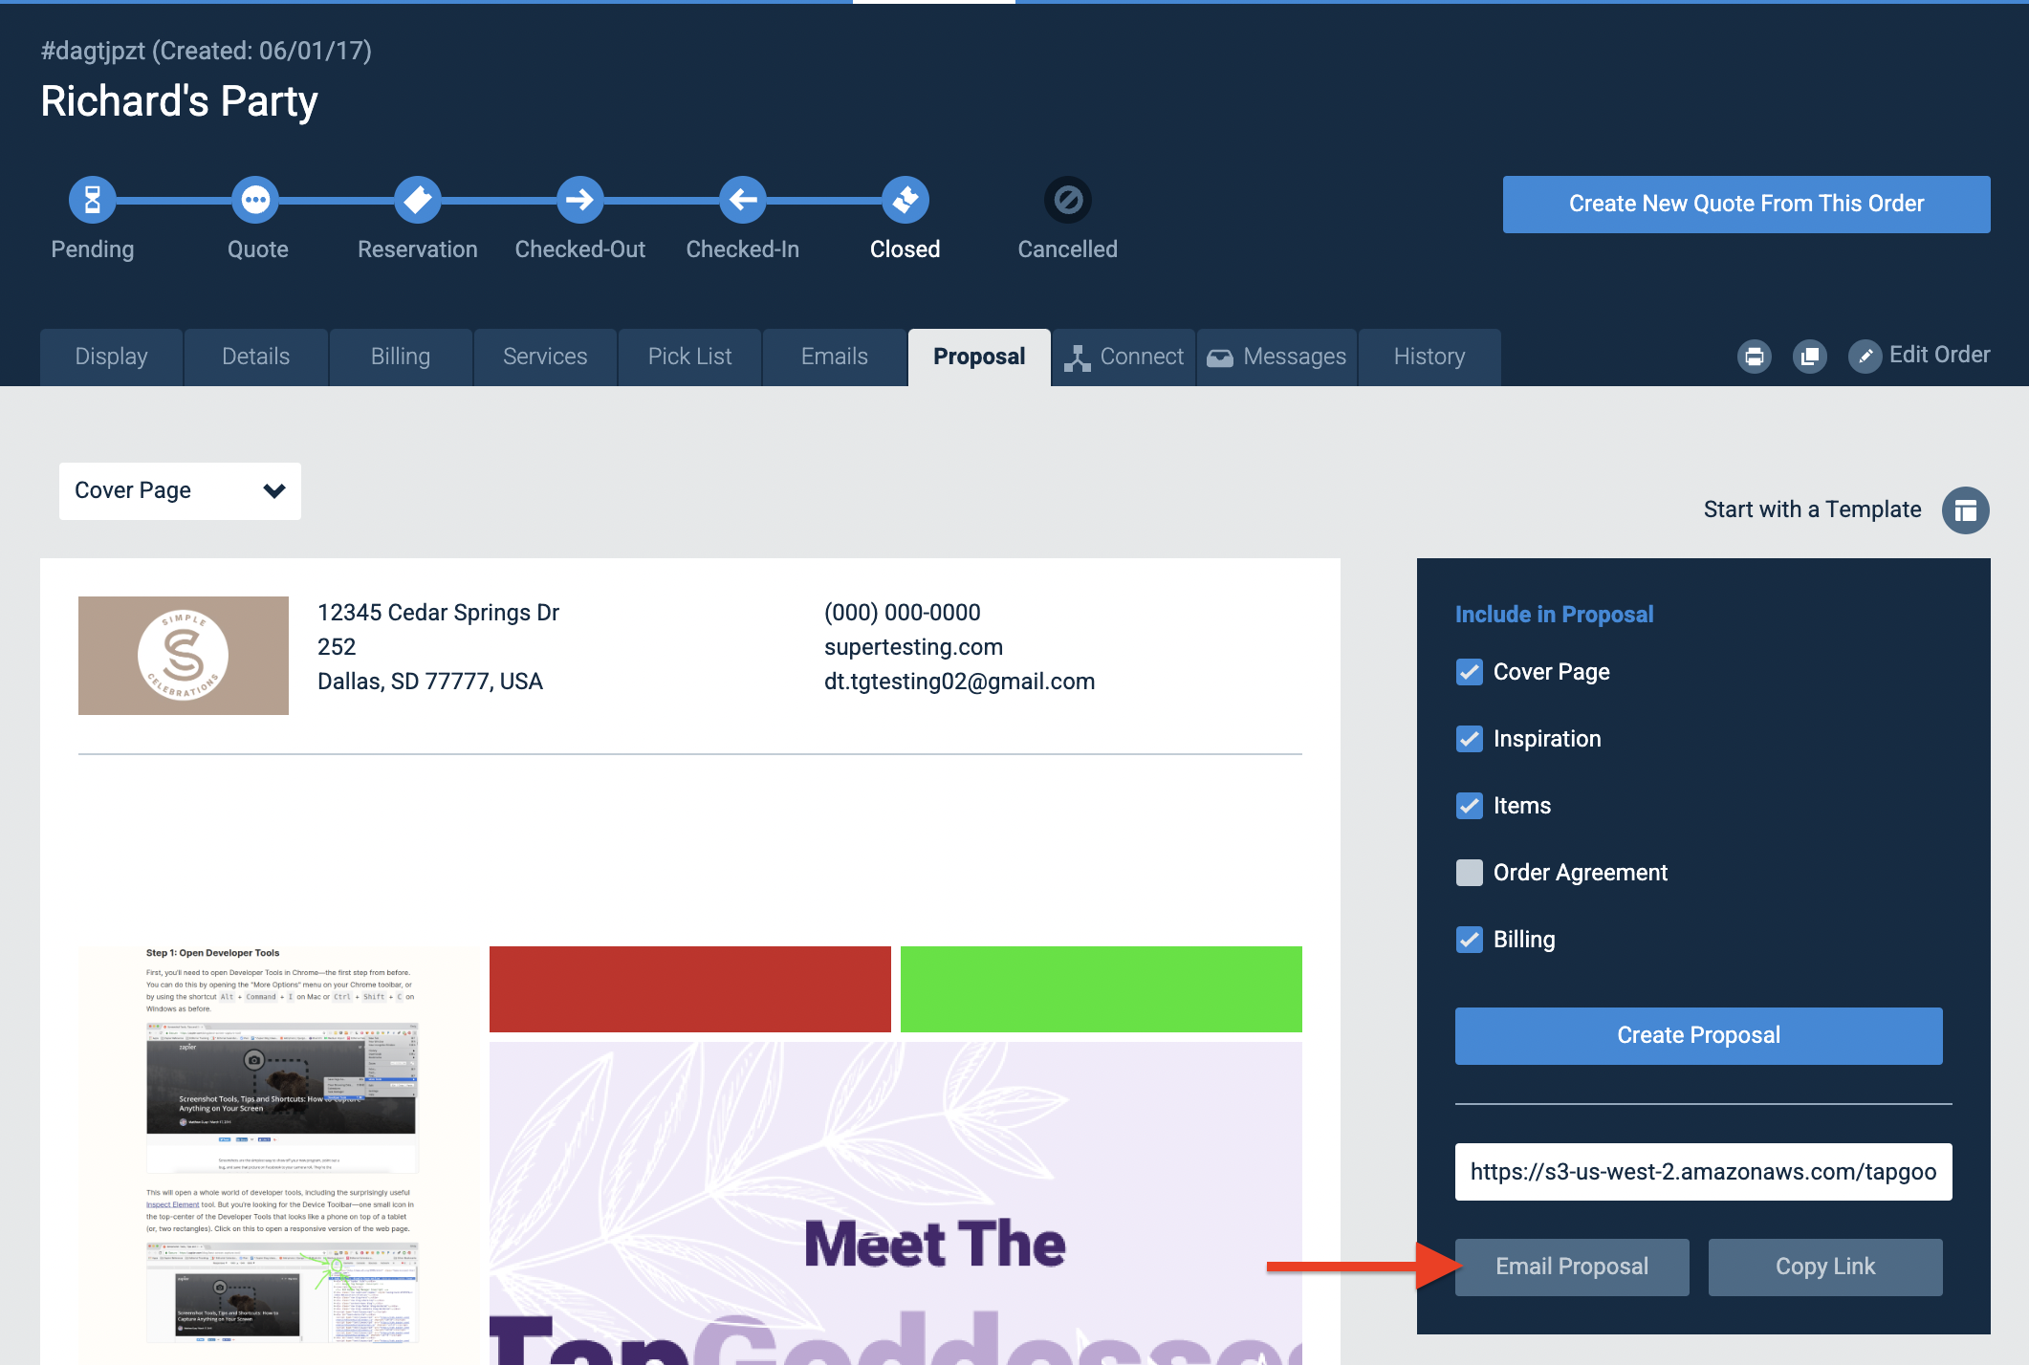Viewport: 2029px width, 1365px height.
Task: Switch to the Display tab
Action: (112, 357)
